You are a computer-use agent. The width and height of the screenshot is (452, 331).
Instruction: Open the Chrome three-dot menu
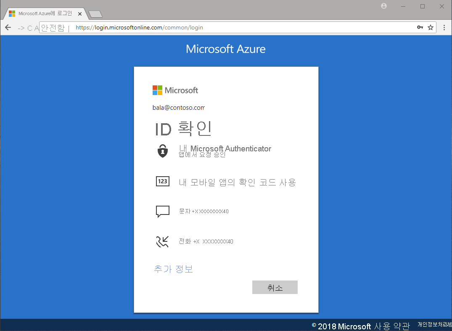[x=444, y=27]
